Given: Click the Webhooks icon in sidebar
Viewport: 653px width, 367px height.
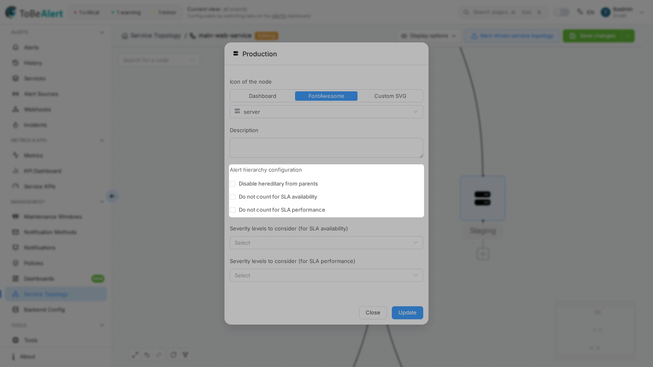Looking at the screenshot, I should point(16,109).
